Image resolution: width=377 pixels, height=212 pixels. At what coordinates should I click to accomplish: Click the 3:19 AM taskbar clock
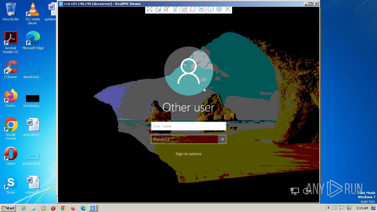pyautogui.click(x=362, y=208)
